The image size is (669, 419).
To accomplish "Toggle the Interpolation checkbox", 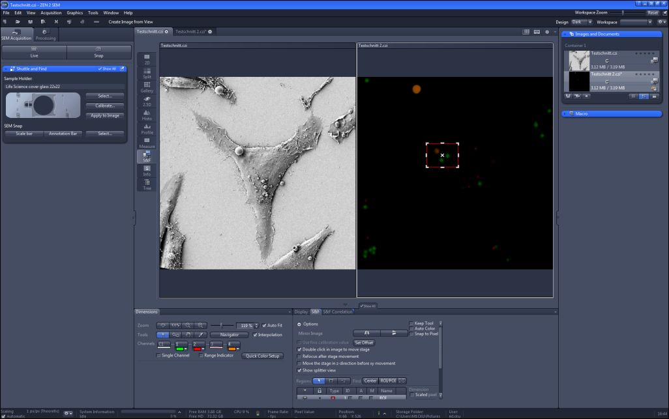I will point(256,334).
